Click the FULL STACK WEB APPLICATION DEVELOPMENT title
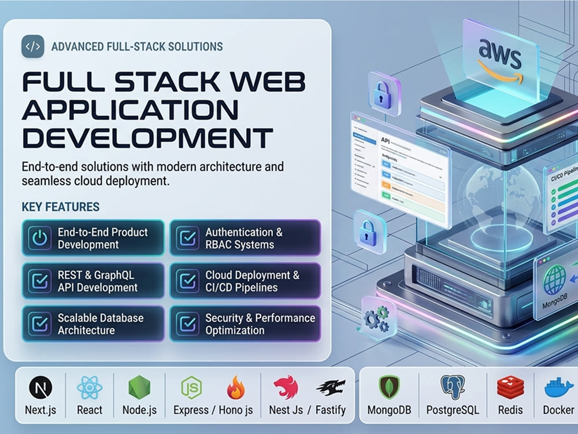This screenshot has width=578, height=434. click(x=164, y=109)
